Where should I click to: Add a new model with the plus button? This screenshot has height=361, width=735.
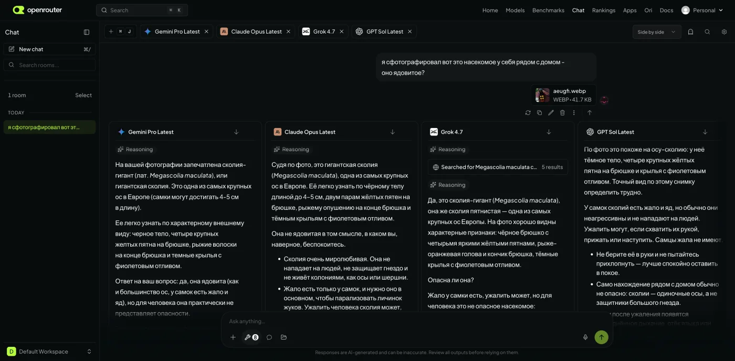click(111, 31)
